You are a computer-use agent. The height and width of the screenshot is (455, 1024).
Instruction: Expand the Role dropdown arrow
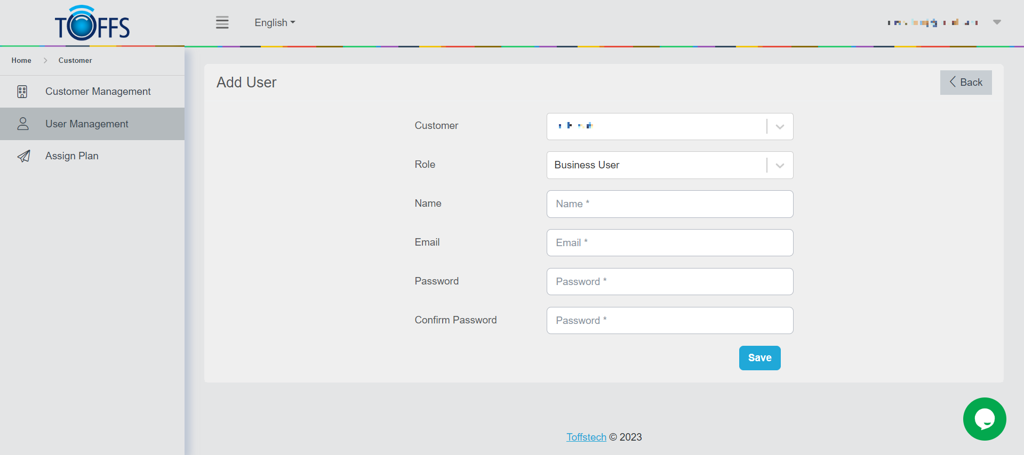pyautogui.click(x=780, y=166)
